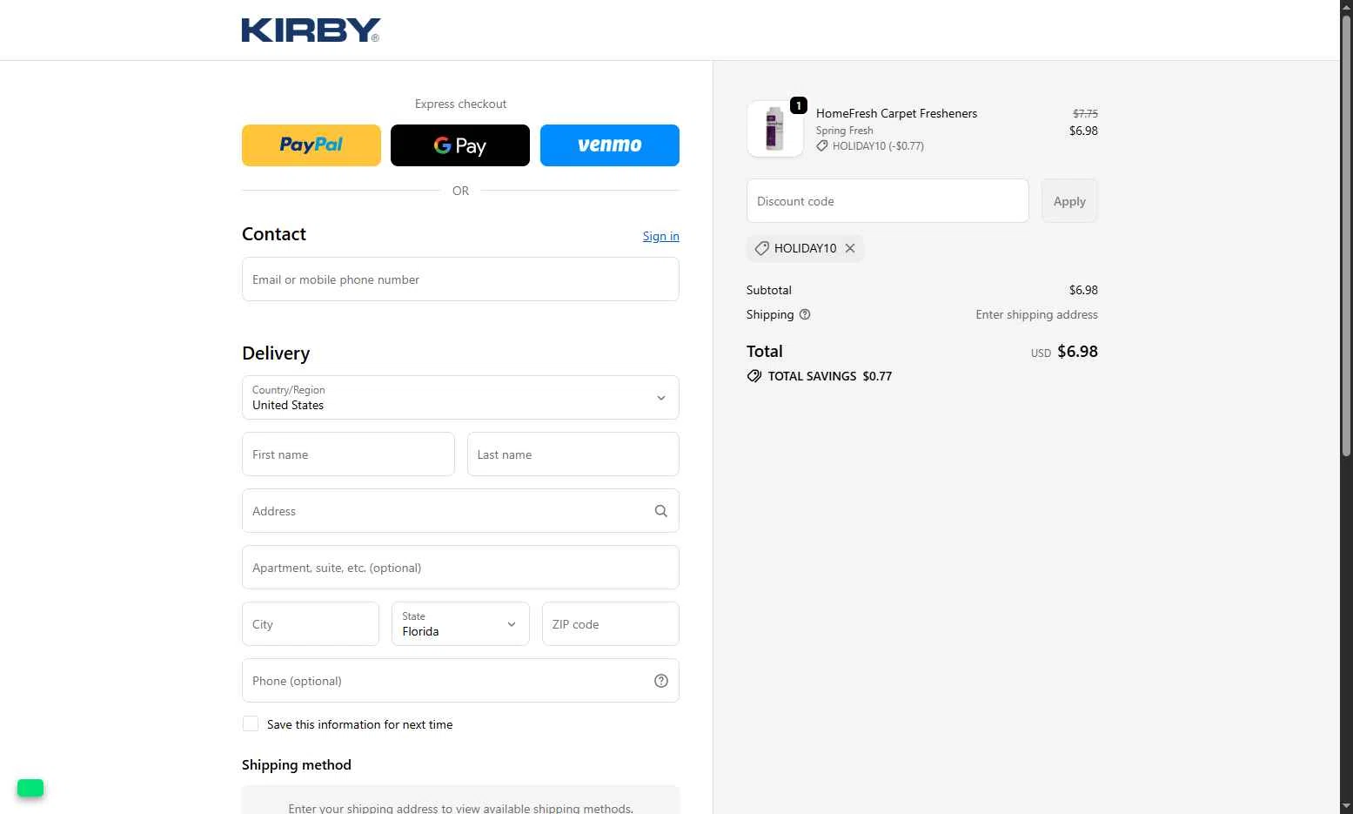Follow the Sign in link

point(661,236)
